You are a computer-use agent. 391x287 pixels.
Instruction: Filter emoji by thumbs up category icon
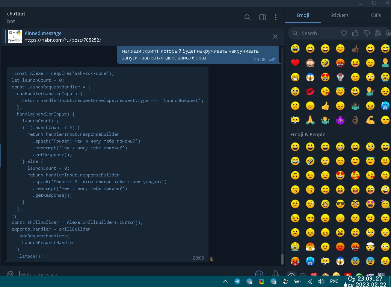pos(355,33)
